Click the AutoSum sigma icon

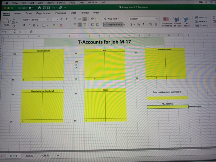tap(214, 17)
